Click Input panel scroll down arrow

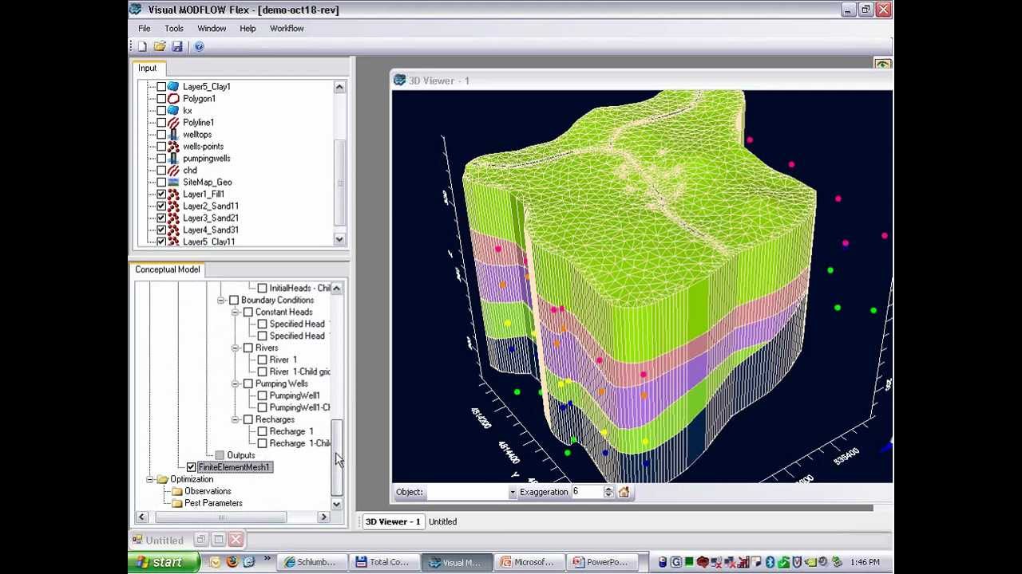pyautogui.click(x=339, y=240)
